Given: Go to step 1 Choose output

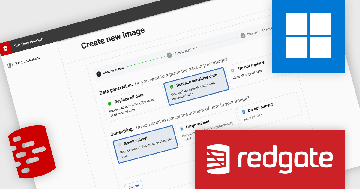Looking at the screenshot, I should [x=110, y=71].
